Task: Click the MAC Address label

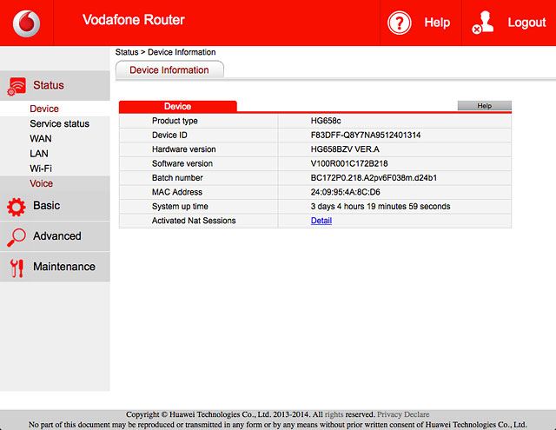Action: tap(177, 192)
